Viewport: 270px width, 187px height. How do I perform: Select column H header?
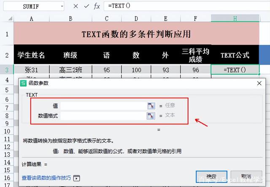[235, 18]
